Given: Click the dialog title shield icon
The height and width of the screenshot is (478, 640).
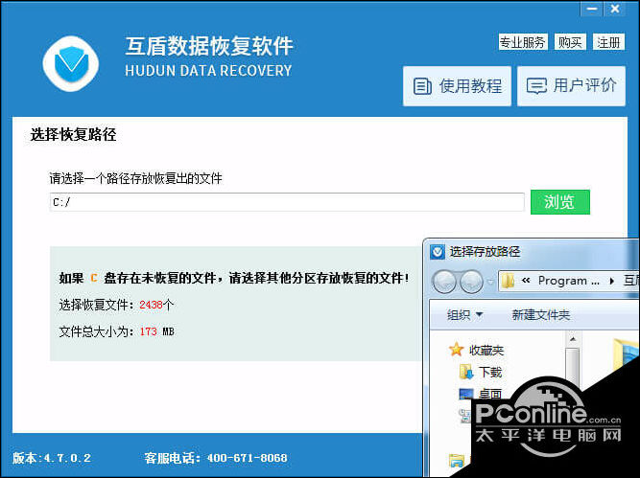Looking at the screenshot, I should [x=438, y=252].
